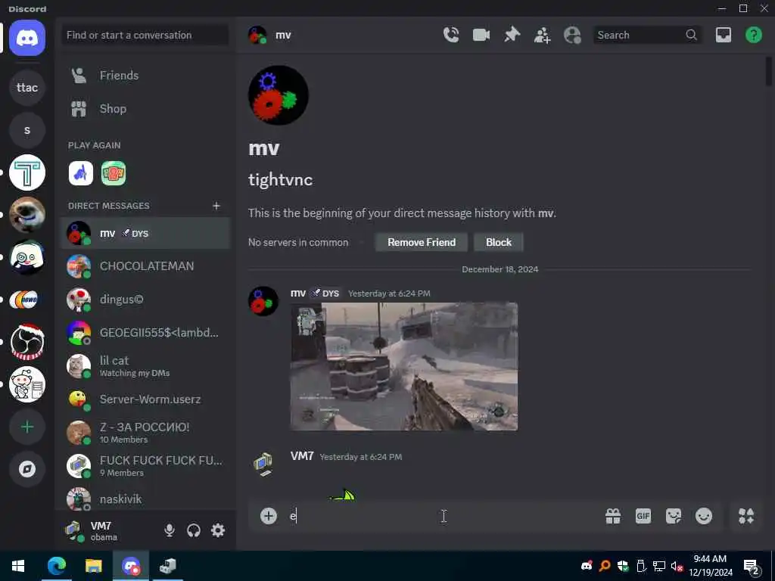Image resolution: width=775 pixels, height=581 pixels.
Task: Open CHOCOLATEMAN conversation
Action: pos(145,266)
